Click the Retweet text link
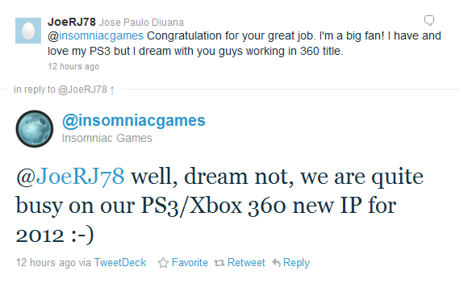Viewport: 476px width, 296px height. [x=246, y=263]
